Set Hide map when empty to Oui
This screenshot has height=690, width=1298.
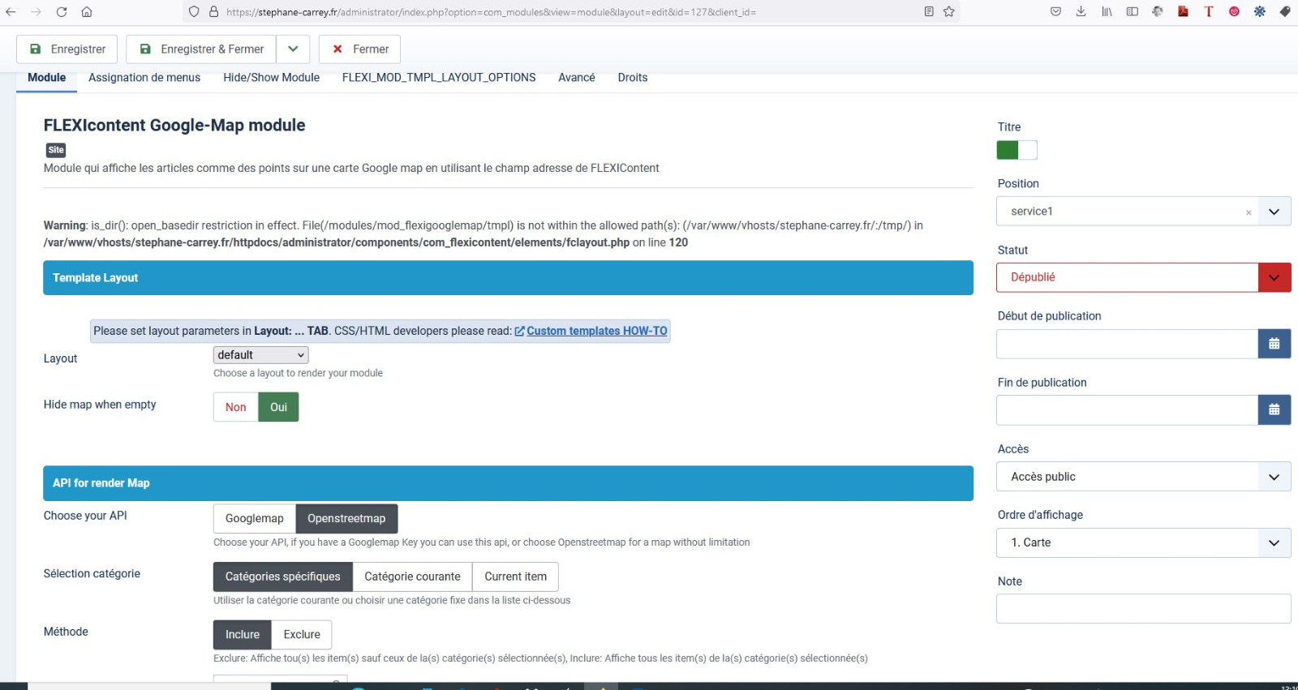tap(279, 407)
